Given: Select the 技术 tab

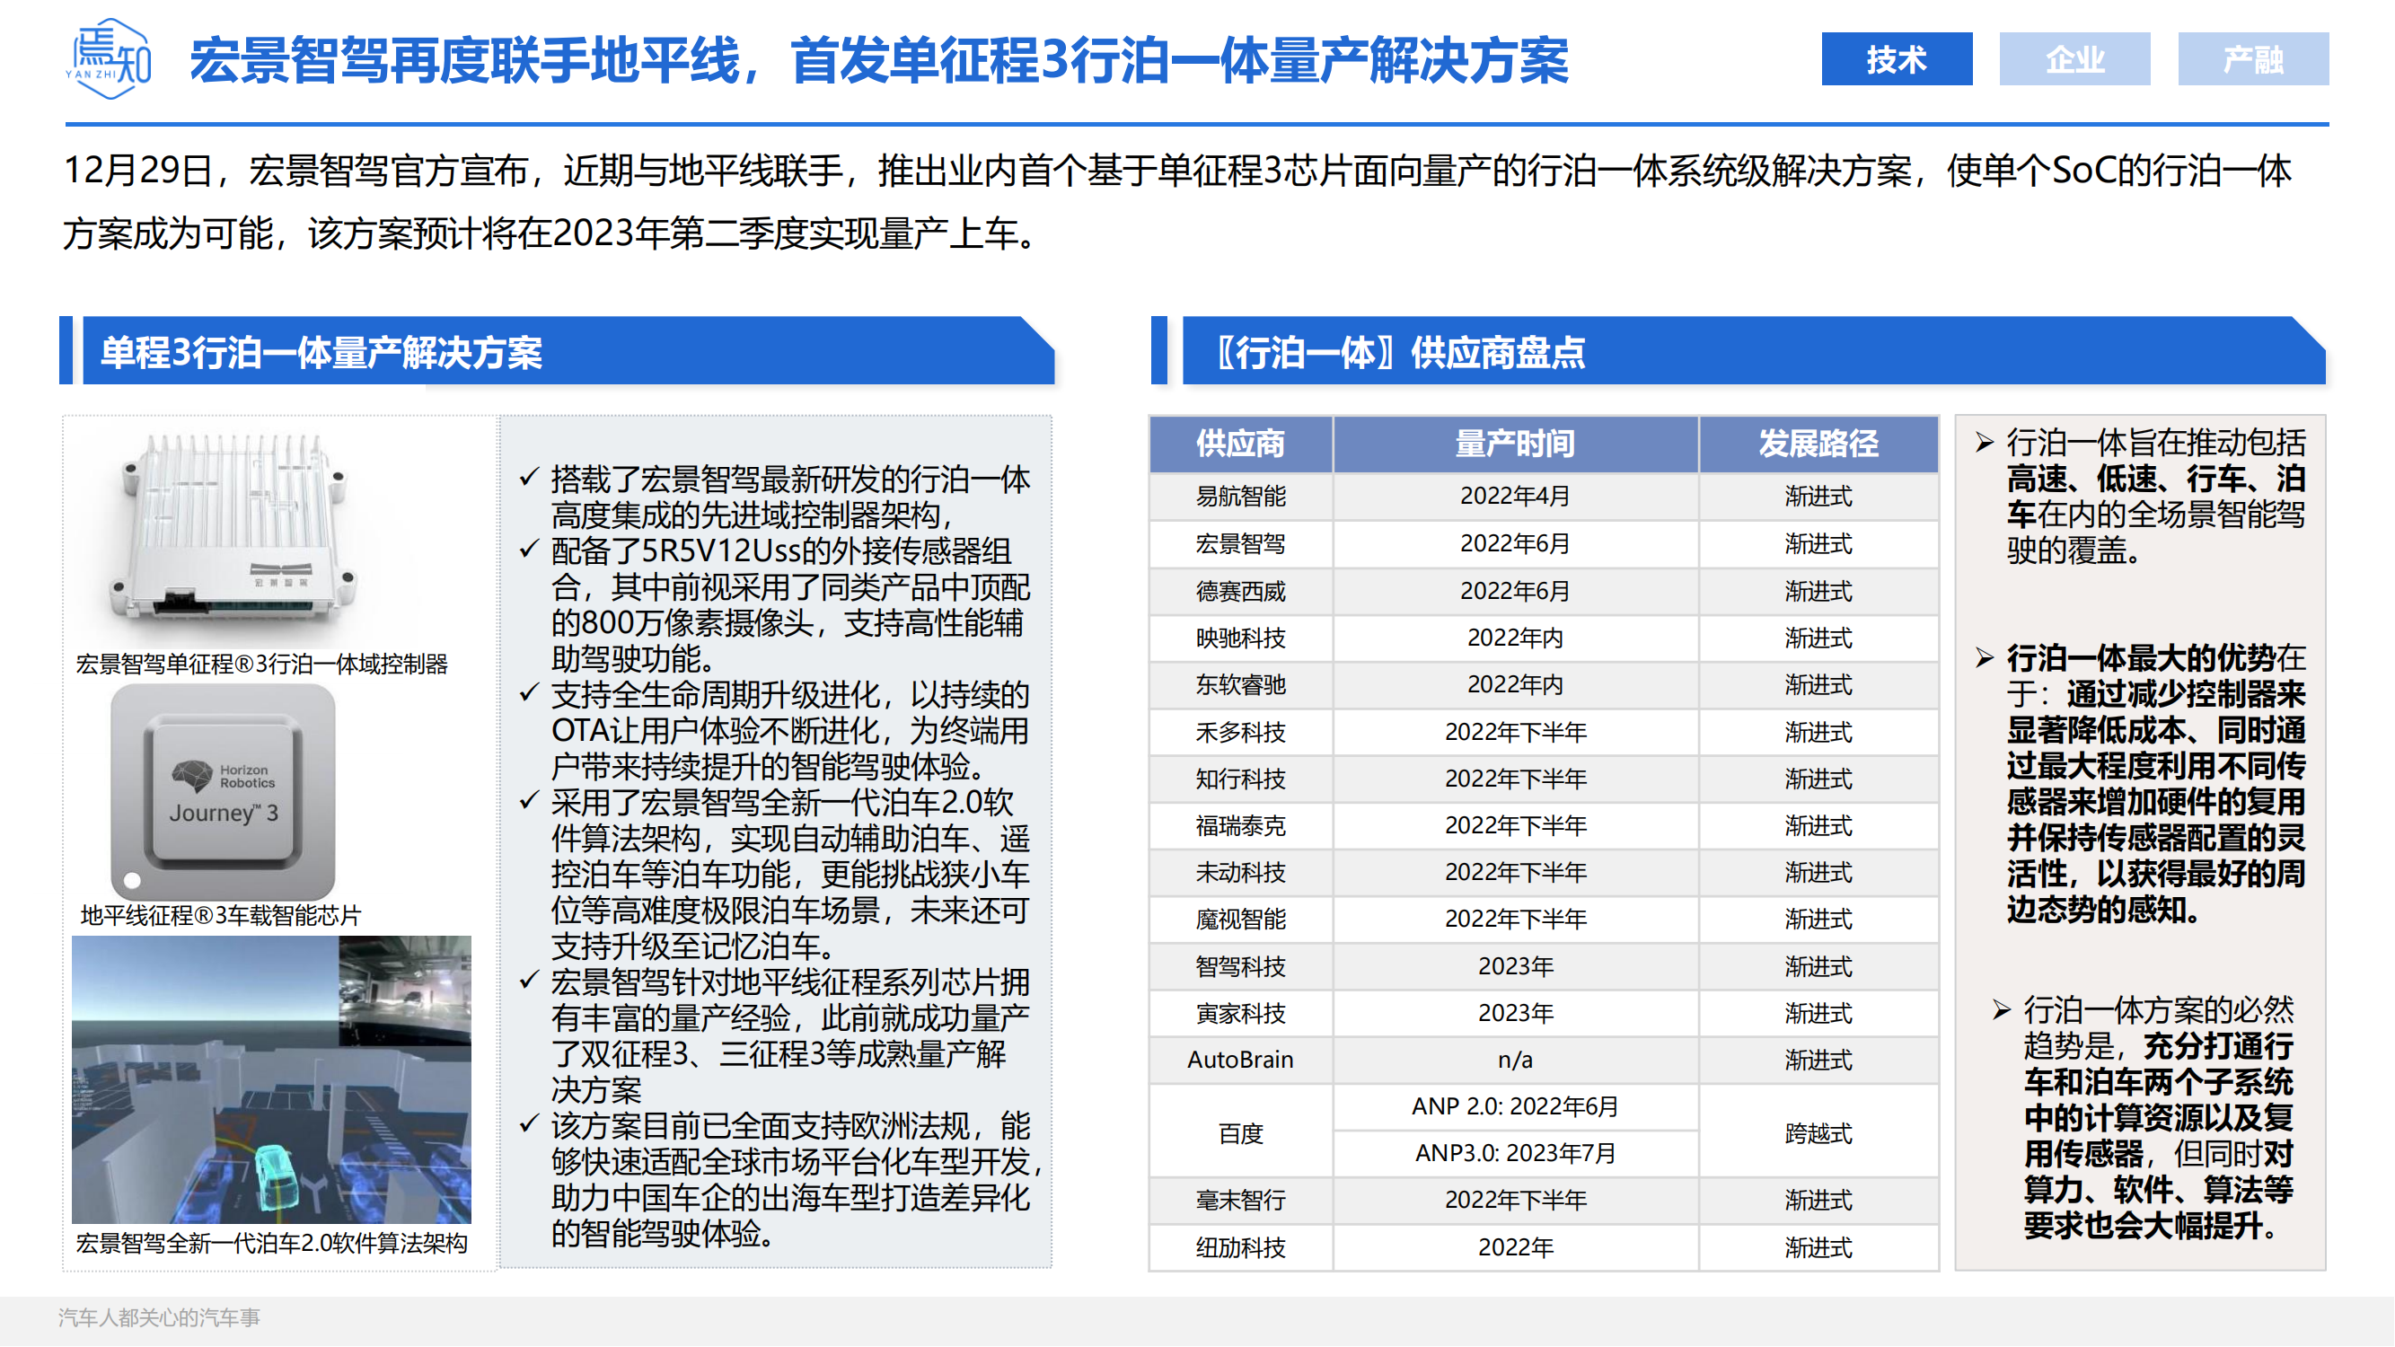Looking at the screenshot, I should [1897, 59].
